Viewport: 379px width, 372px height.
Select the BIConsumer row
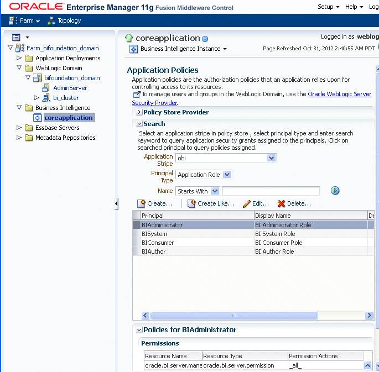click(x=253, y=243)
